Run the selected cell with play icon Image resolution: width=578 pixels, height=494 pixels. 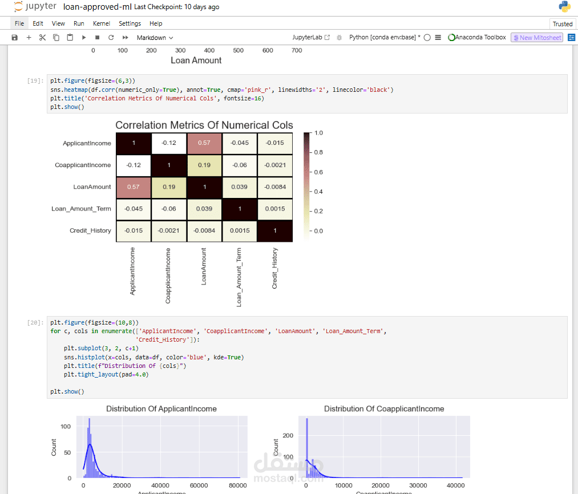84,38
